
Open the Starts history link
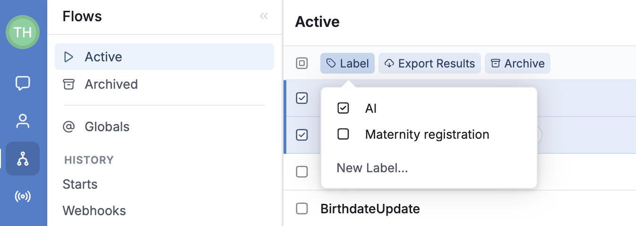80,184
